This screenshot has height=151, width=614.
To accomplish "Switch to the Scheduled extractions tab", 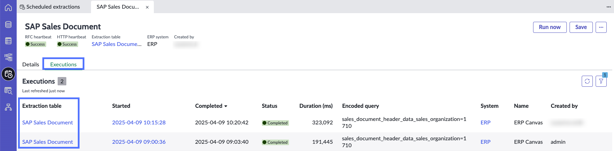I will tap(50, 7).
